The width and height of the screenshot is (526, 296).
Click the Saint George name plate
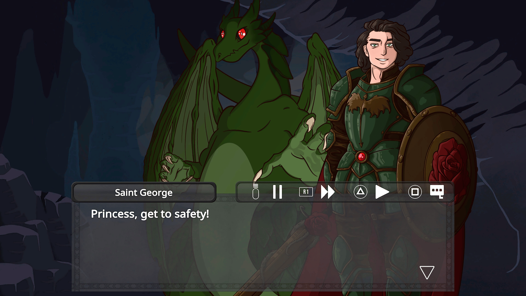pos(144,192)
